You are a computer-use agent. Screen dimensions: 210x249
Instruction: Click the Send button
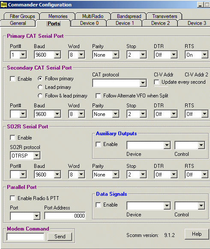point(60,237)
